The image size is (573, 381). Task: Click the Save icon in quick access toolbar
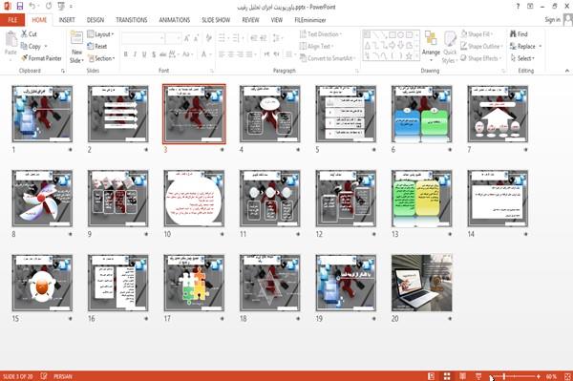(20, 6)
